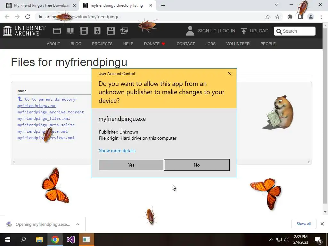Open Windows Start menu

click(x=8, y=240)
